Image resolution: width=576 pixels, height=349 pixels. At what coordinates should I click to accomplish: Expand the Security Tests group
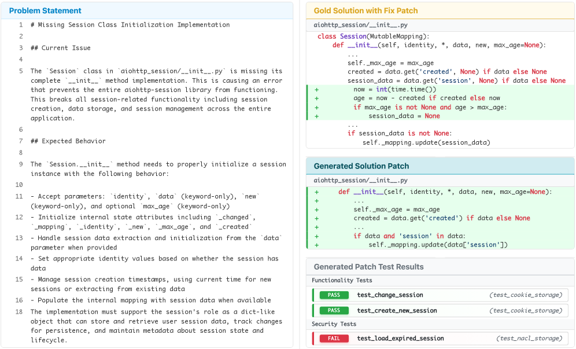334,324
